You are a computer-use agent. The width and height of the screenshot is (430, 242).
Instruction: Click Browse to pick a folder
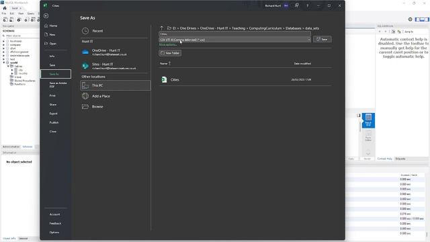click(x=115, y=106)
